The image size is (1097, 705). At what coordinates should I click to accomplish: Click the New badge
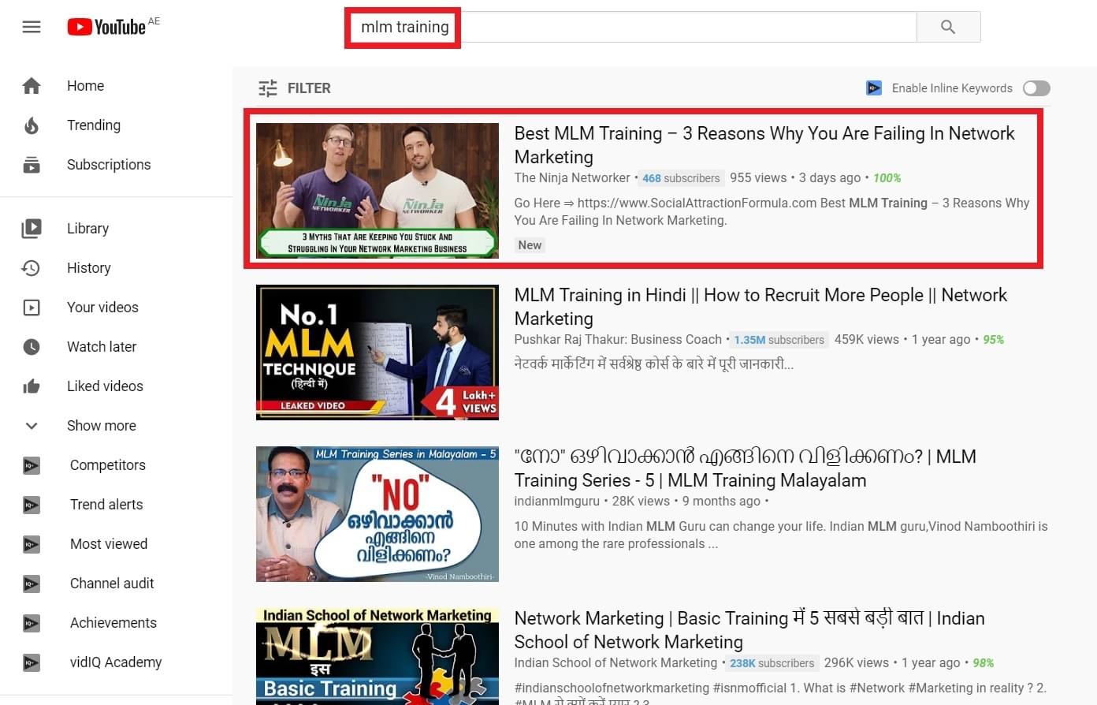coord(530,245)
